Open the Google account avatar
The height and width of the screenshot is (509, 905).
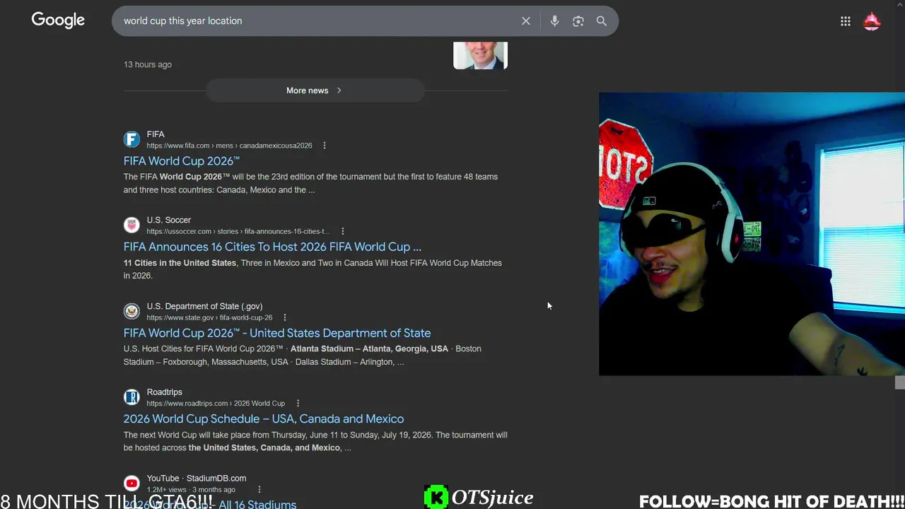(x=872, y=21)
